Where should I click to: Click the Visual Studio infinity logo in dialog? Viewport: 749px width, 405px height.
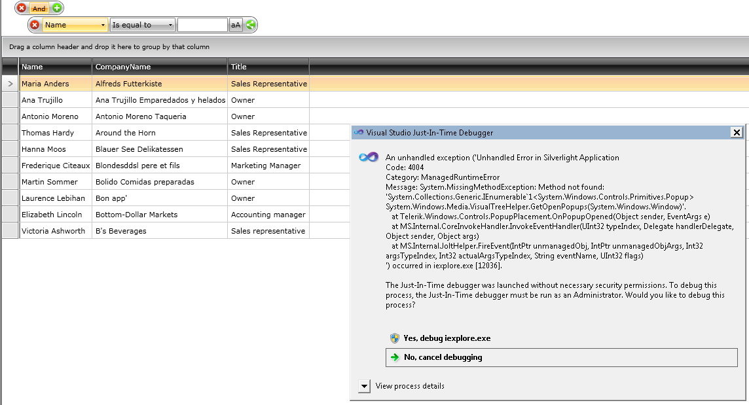369,157
